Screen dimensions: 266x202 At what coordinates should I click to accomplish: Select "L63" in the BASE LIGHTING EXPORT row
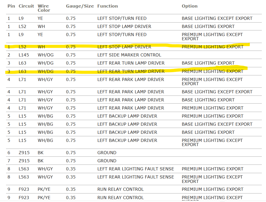pyautogui.click(x=22, y=63)
